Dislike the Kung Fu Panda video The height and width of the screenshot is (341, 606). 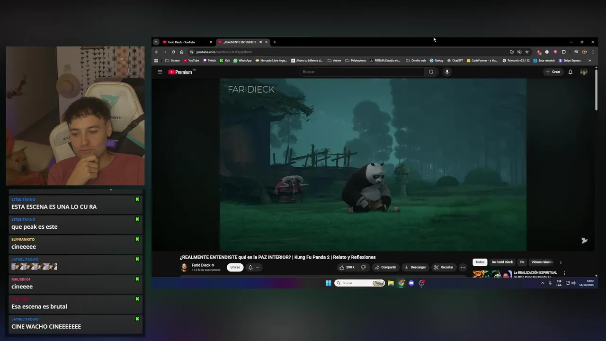(x=363, y=267)
